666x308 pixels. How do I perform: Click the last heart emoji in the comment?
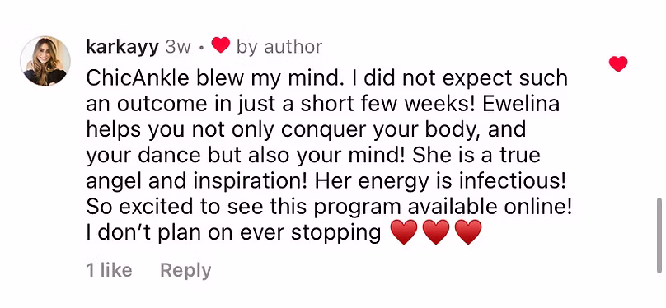pos(468,232)
